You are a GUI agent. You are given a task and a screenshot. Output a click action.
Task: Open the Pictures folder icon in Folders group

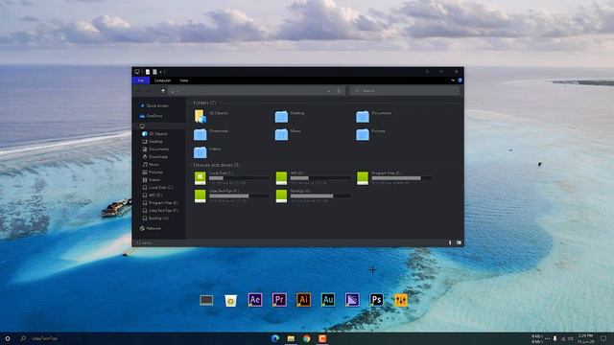[x=363, y=134]
